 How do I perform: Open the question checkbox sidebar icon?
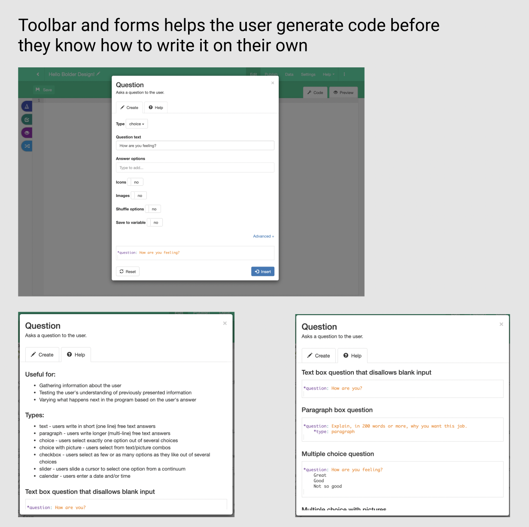click(27, 119)
